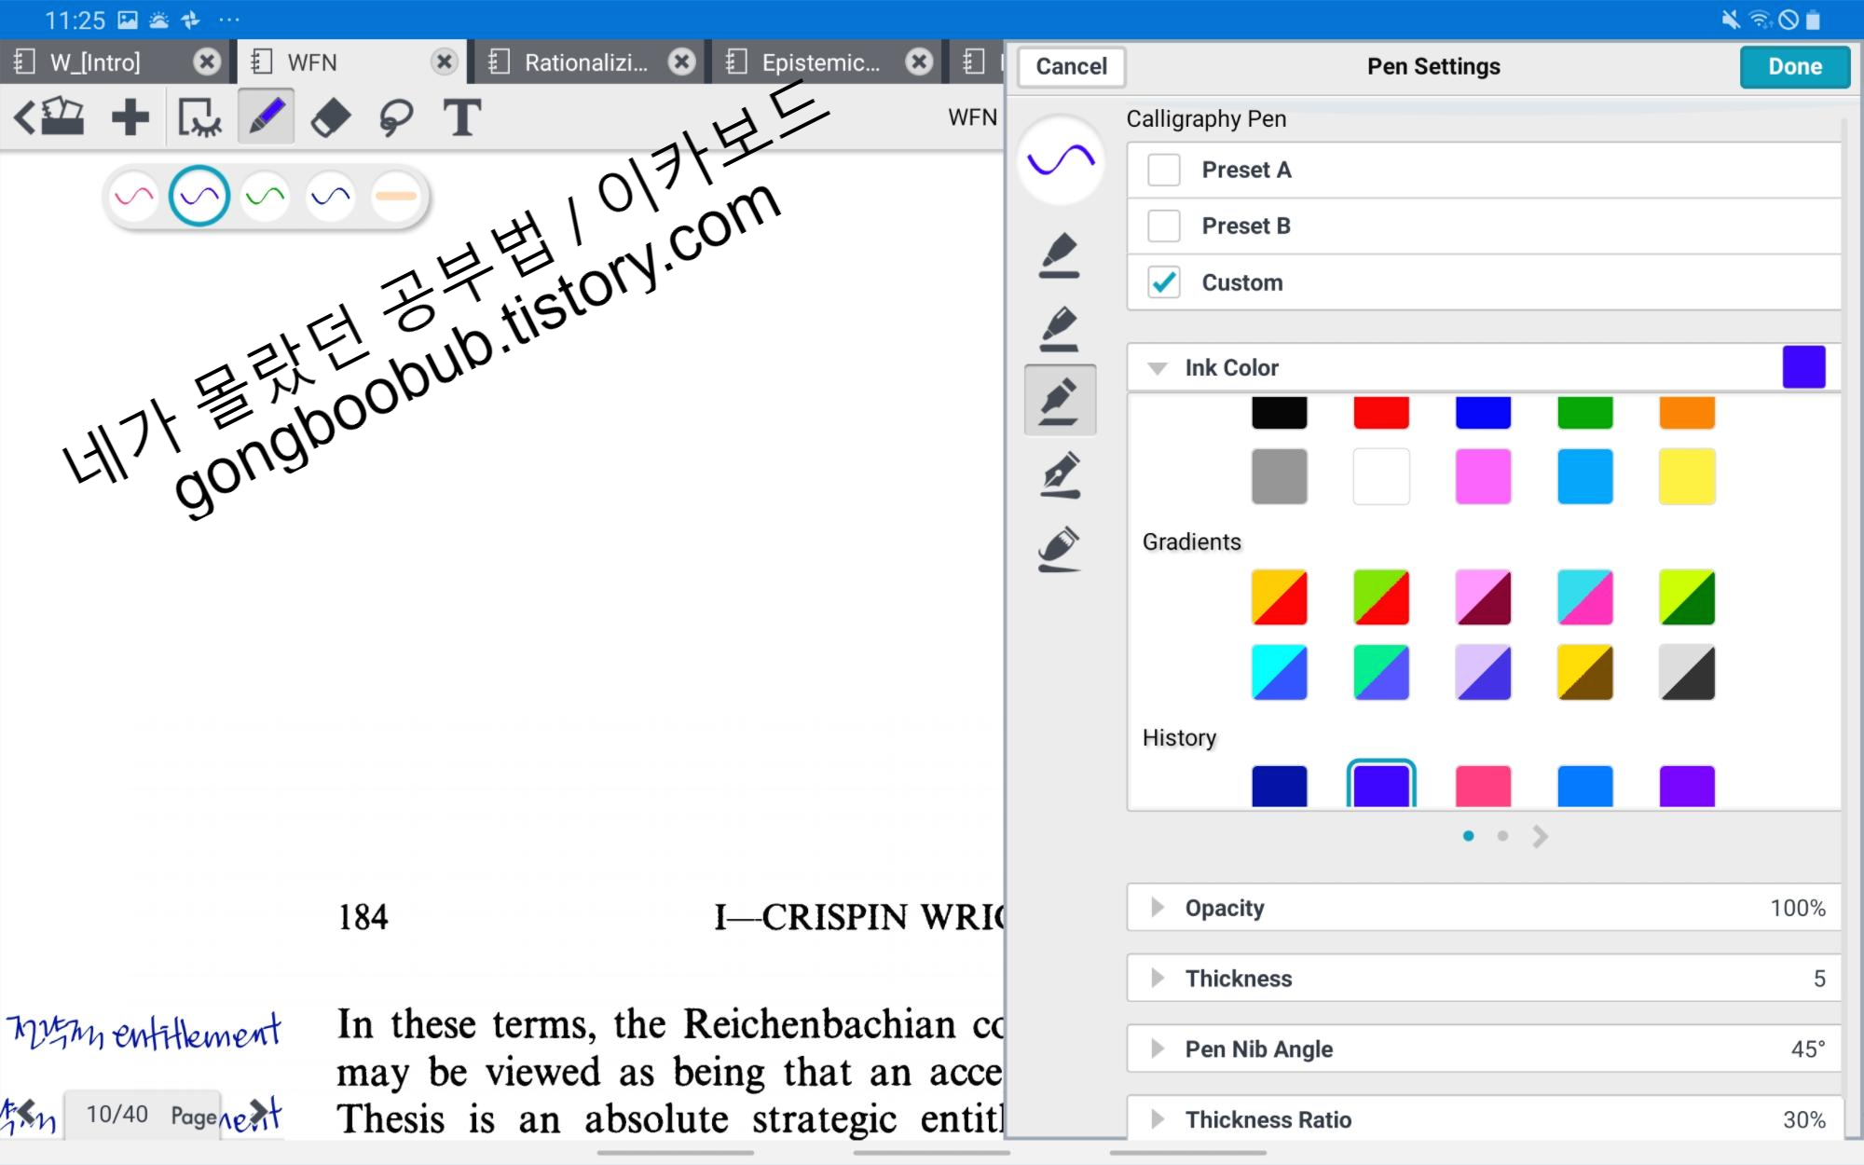The width and height of the screenshot is (1864, 1165).
Task: Pick the red ink color swatch
Action: (x=1381, y=413)
